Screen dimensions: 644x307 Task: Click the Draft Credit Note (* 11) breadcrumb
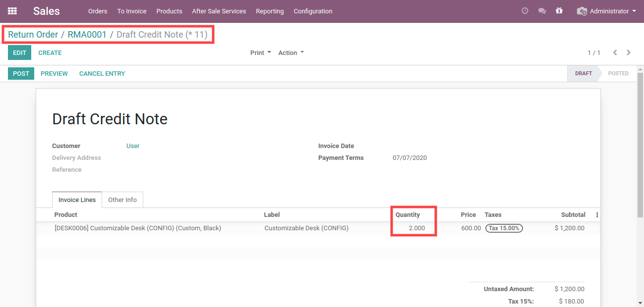[x=162, y=35]
